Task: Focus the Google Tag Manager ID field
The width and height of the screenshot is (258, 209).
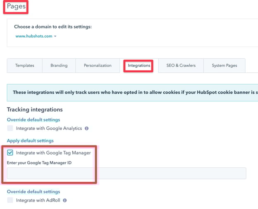Action: pyautogui.click(x=126, y=173)
